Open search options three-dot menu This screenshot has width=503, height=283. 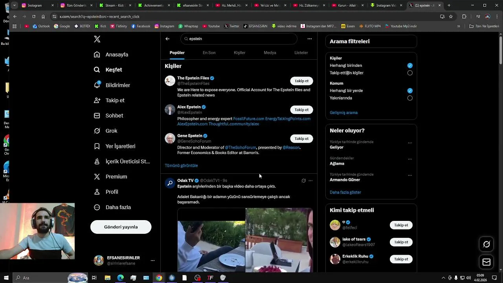tap(310, 39)
